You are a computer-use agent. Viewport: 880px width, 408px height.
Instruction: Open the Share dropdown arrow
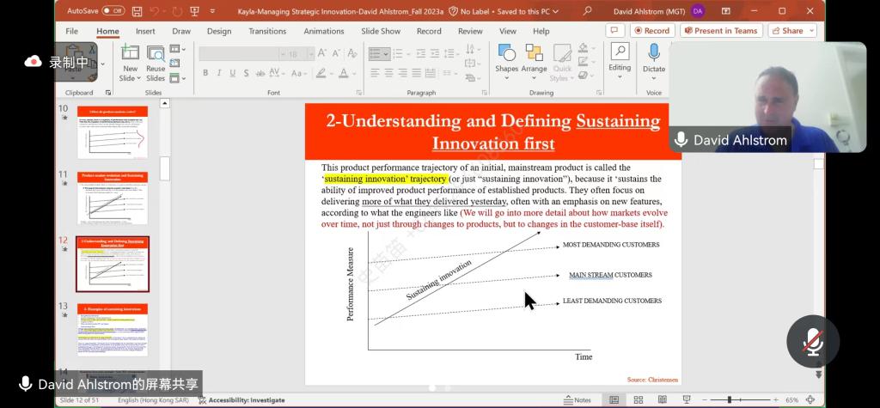(811, 31)
